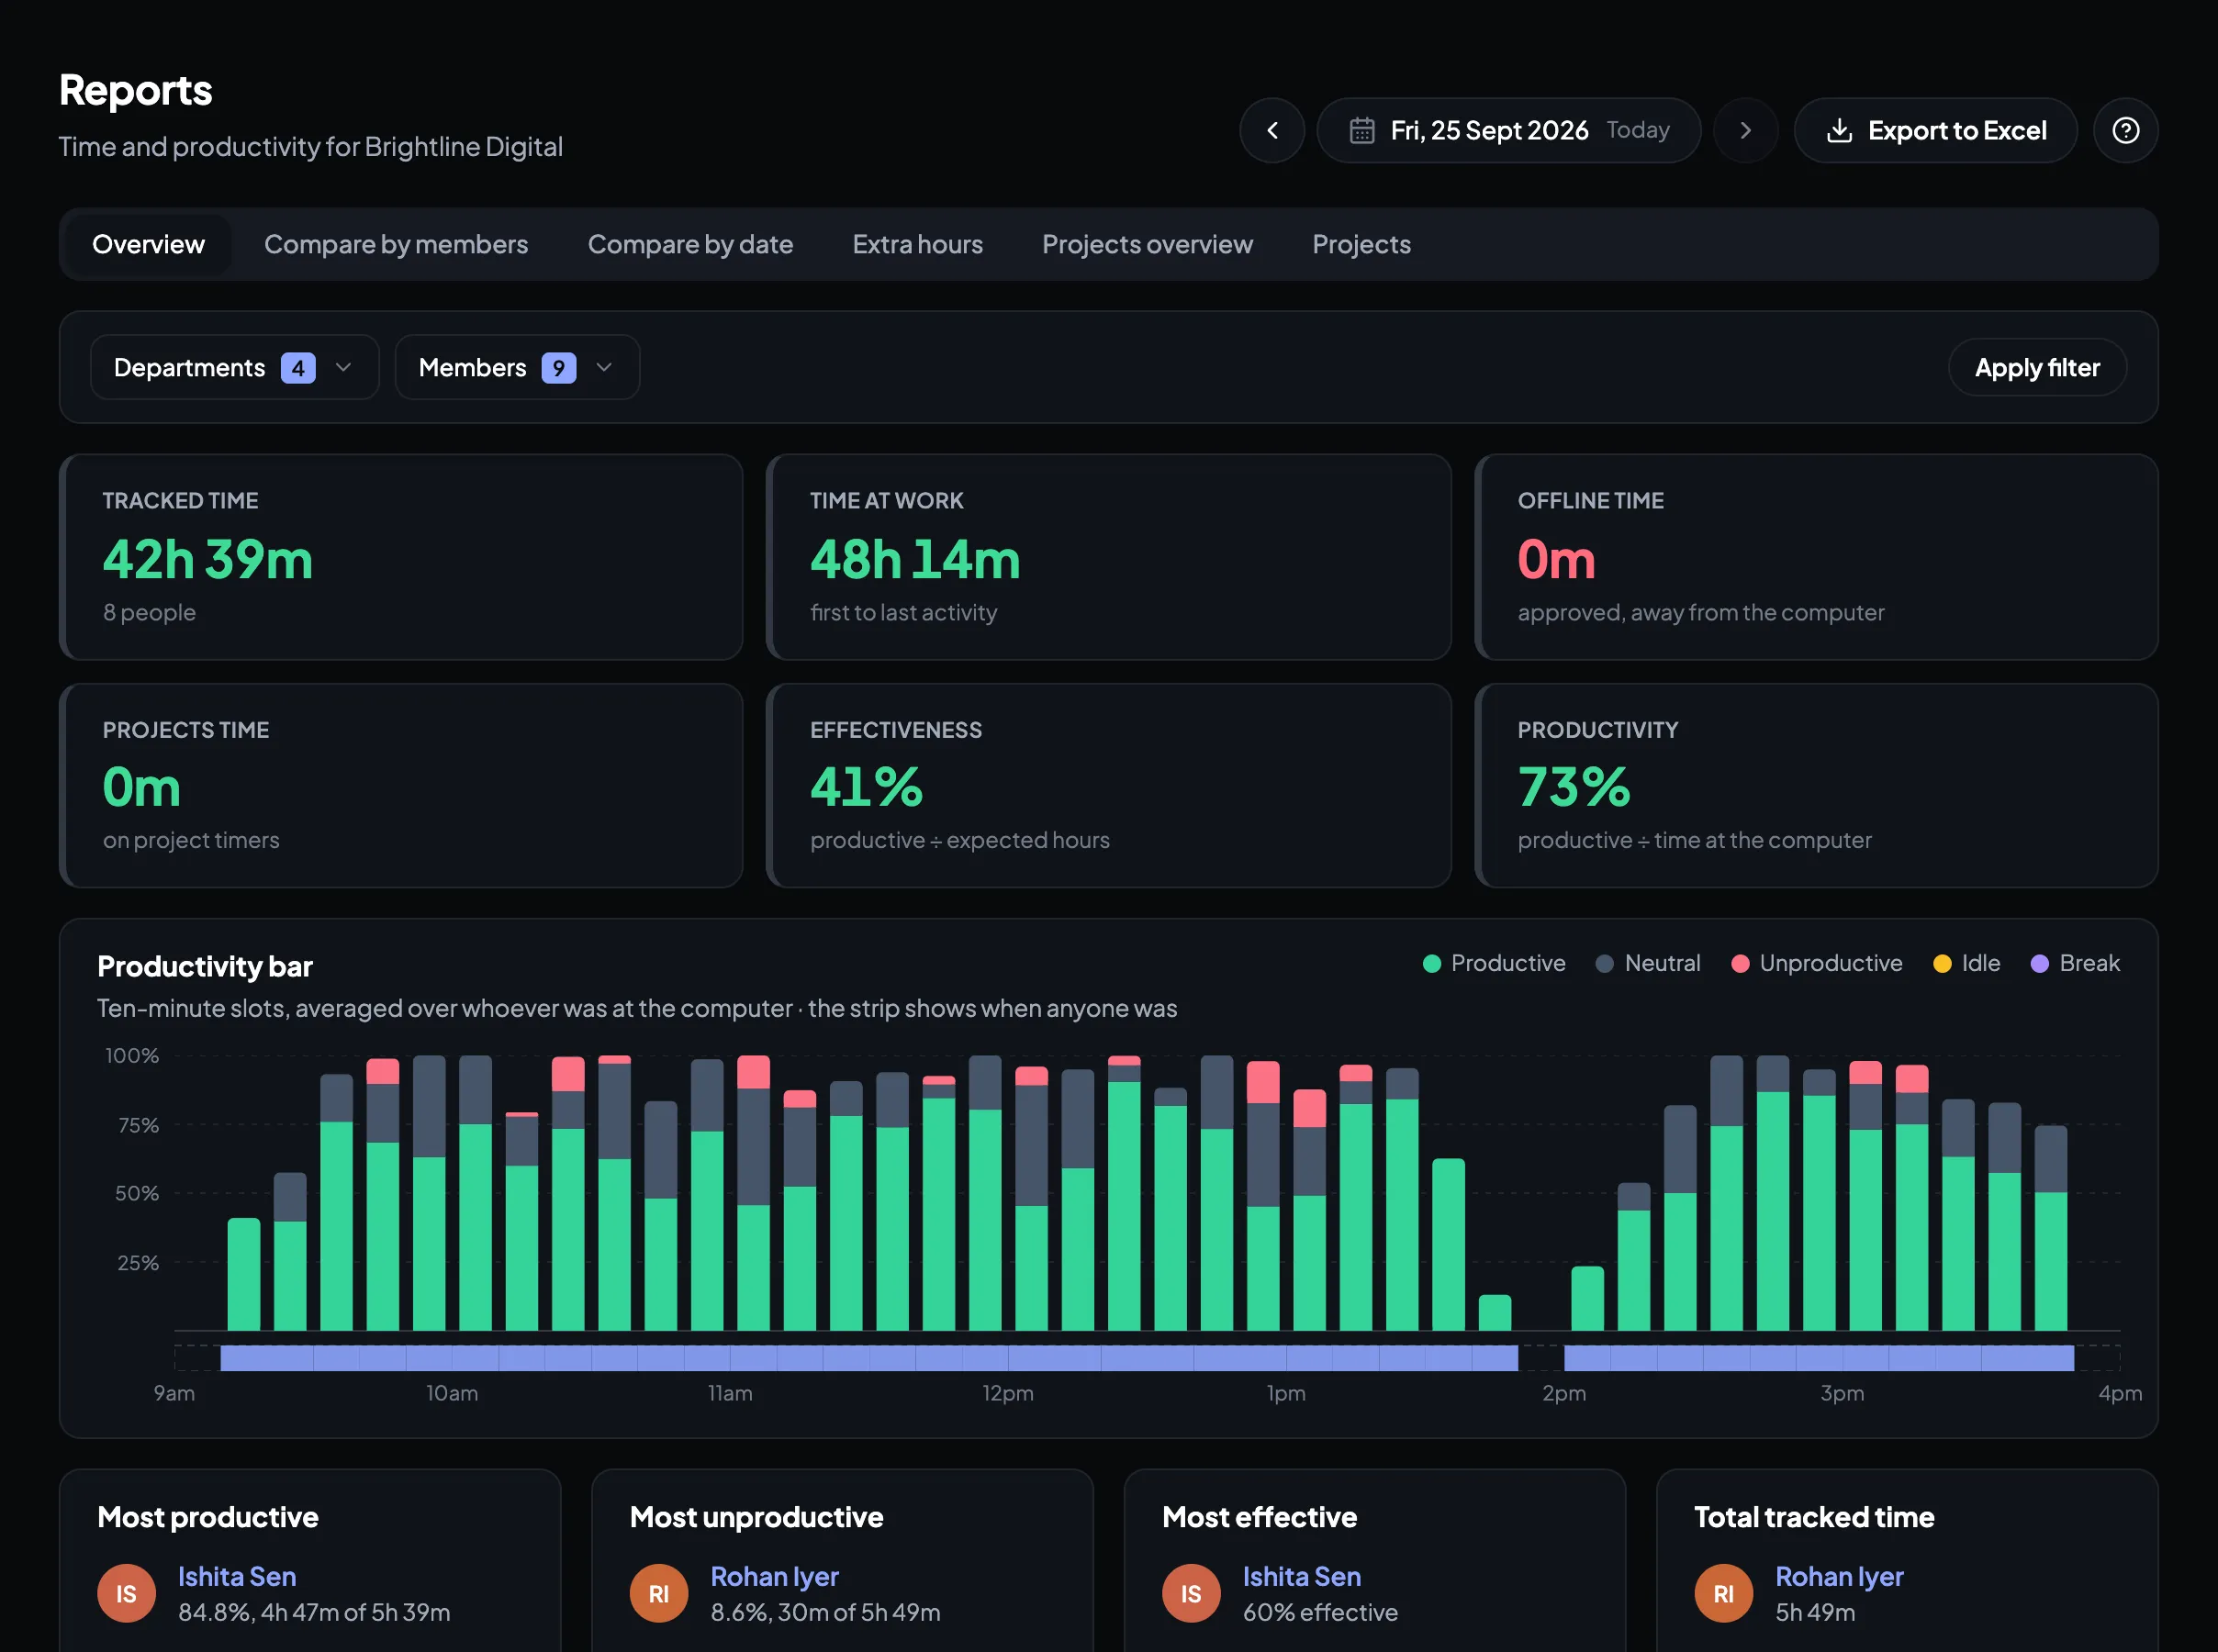Open Rohan Iyer link under Most unproductive
This screenshot has height=1652, width=2218.
point(774,1576)
